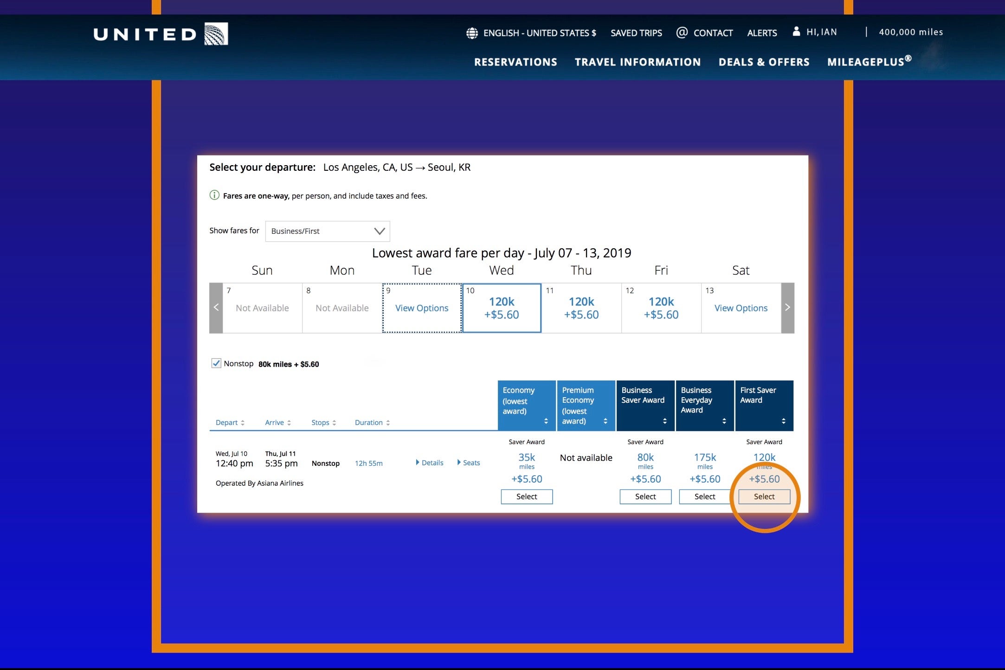
Task: Open the Show fares for dropdown
Action: coord(327,231)
